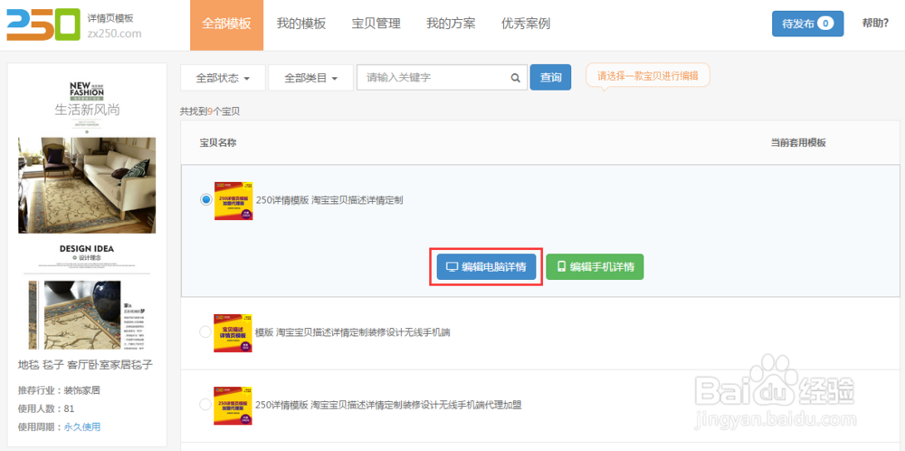Click thumbnail of 无线手机端 item
The width and height of the screenshot is (905, 451).
(233, 333)
